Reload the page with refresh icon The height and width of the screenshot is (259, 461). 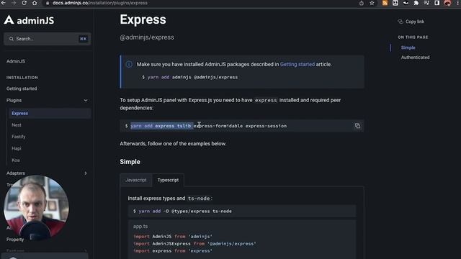tap(24, 3)
